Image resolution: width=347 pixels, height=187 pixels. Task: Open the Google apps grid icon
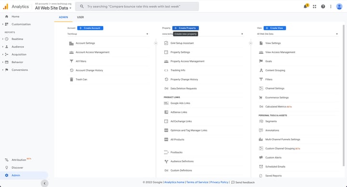click(x=314, y=7)
